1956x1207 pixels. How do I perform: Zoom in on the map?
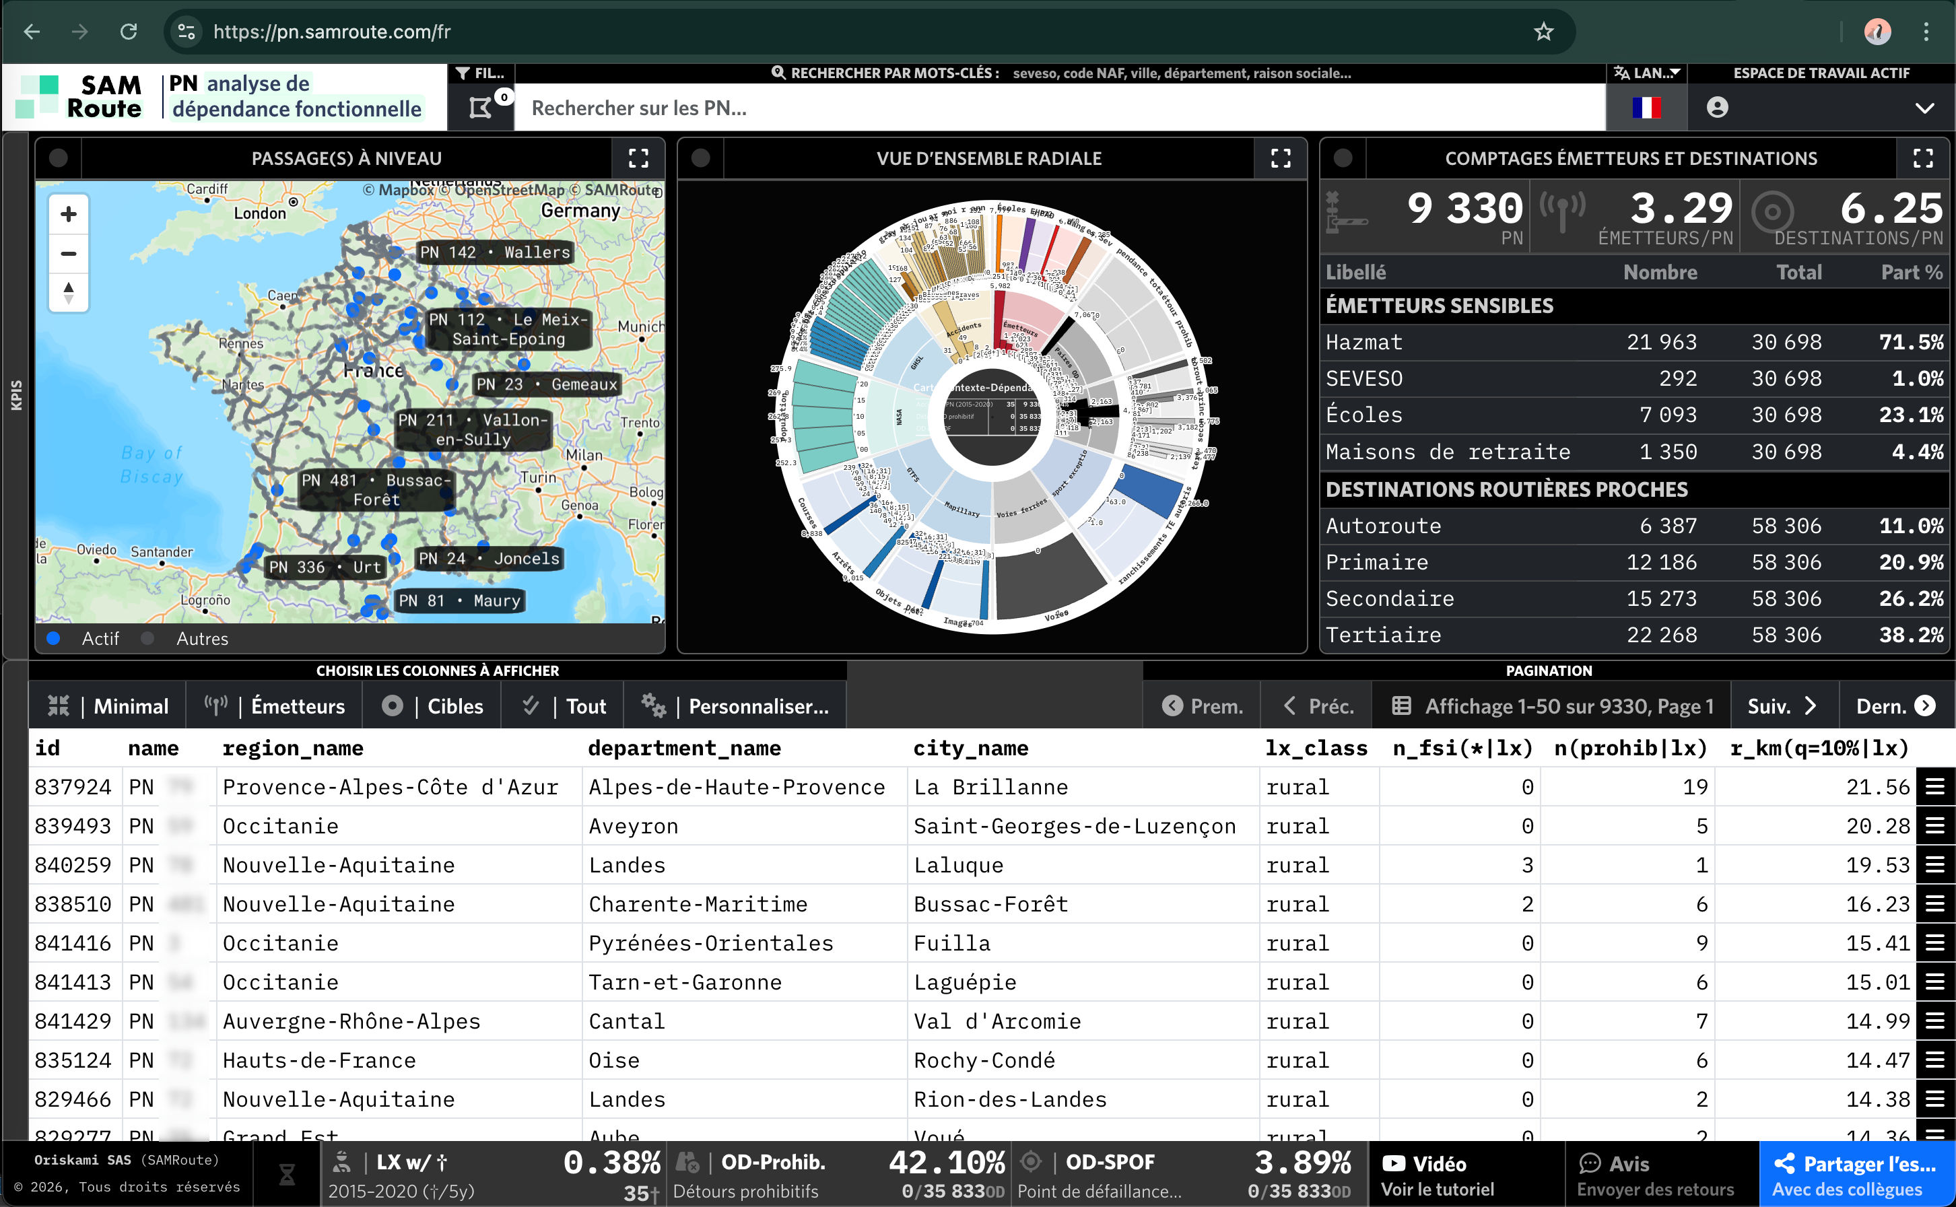pos(69,214)
